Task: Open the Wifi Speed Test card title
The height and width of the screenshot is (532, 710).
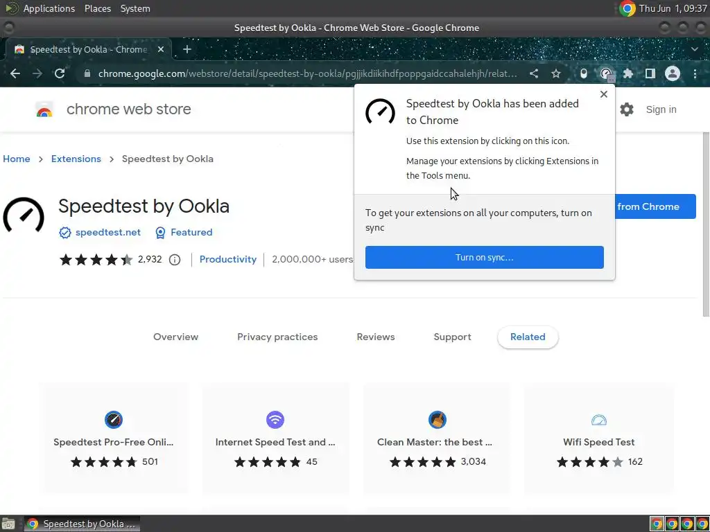Action: (x=599, y=443)
